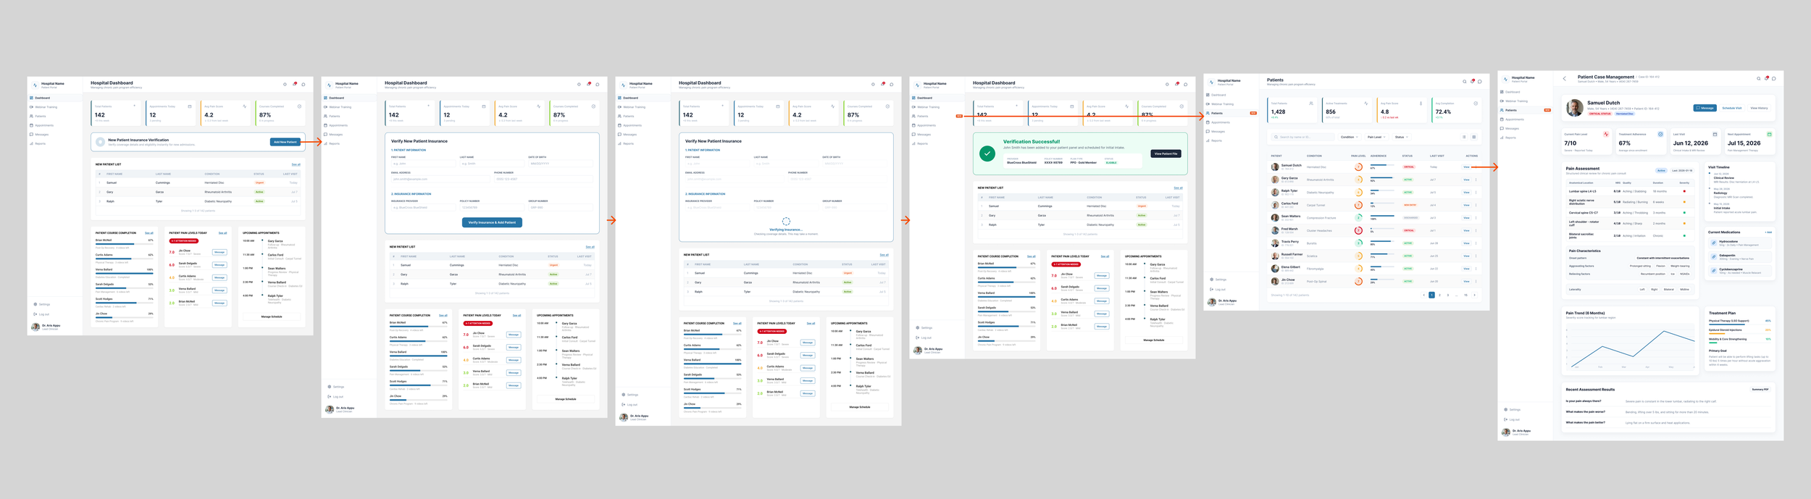The width and height of the screenshot is (1811, 499).
Task: Open the Pain Level filter dropdown
Action: (1376, 137)
